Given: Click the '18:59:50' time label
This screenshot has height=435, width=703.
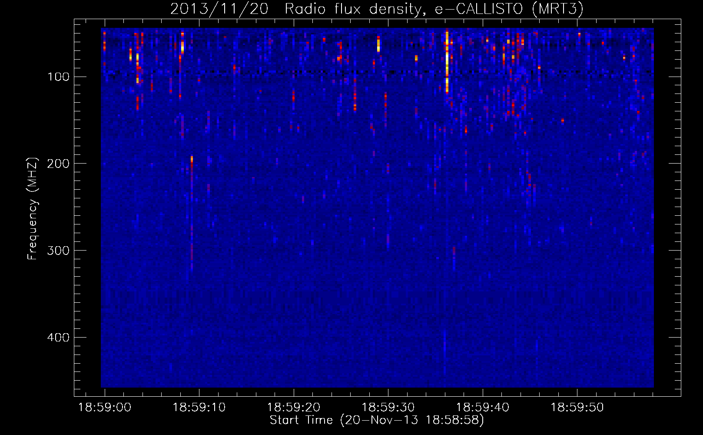Looking at the screenshot, I should click(x=577, y=408).
